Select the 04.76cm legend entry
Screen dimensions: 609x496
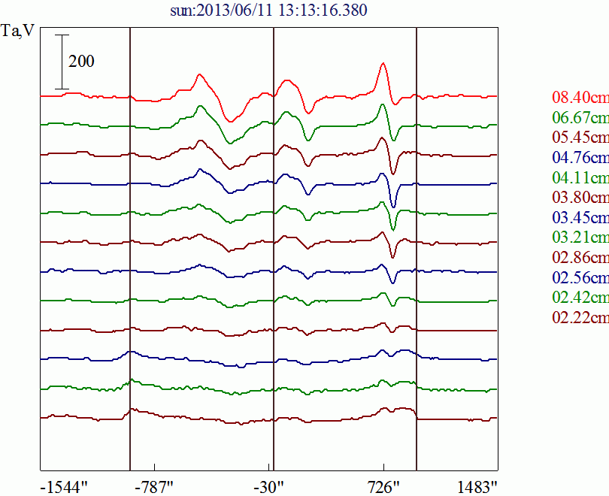point(580,157)
